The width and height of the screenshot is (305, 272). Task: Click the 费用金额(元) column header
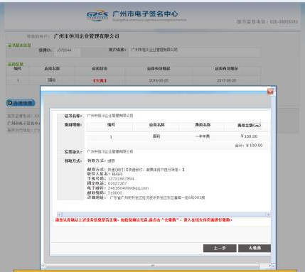249,125
